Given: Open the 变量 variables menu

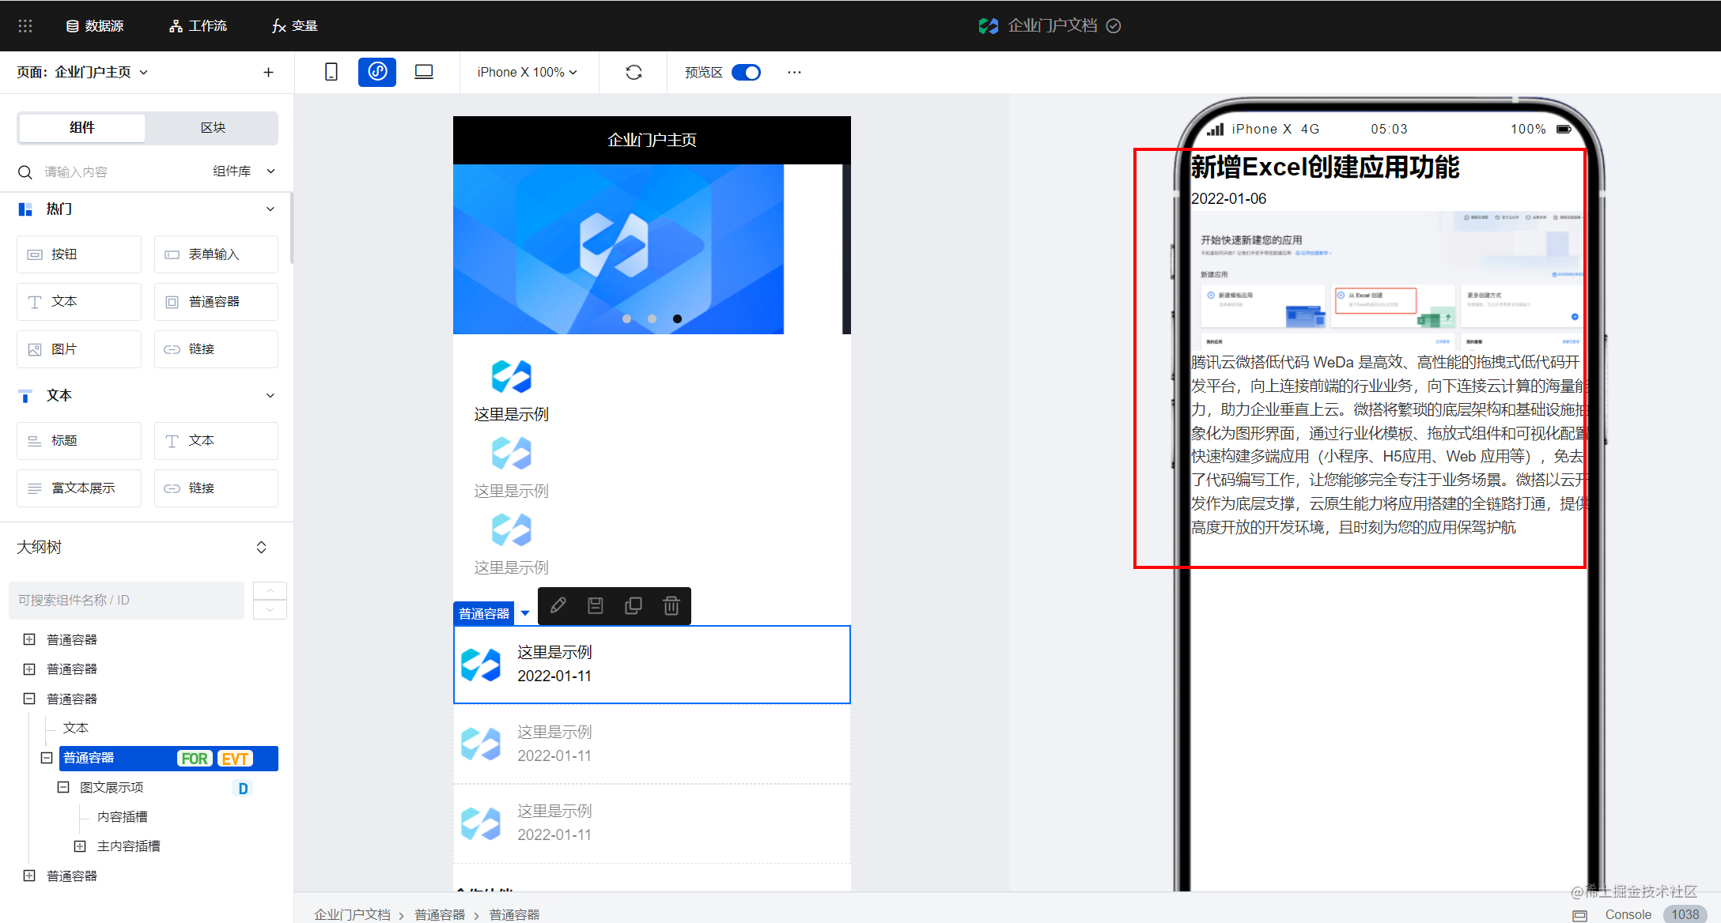Looking at the screenshot, I should click(294, 26).
